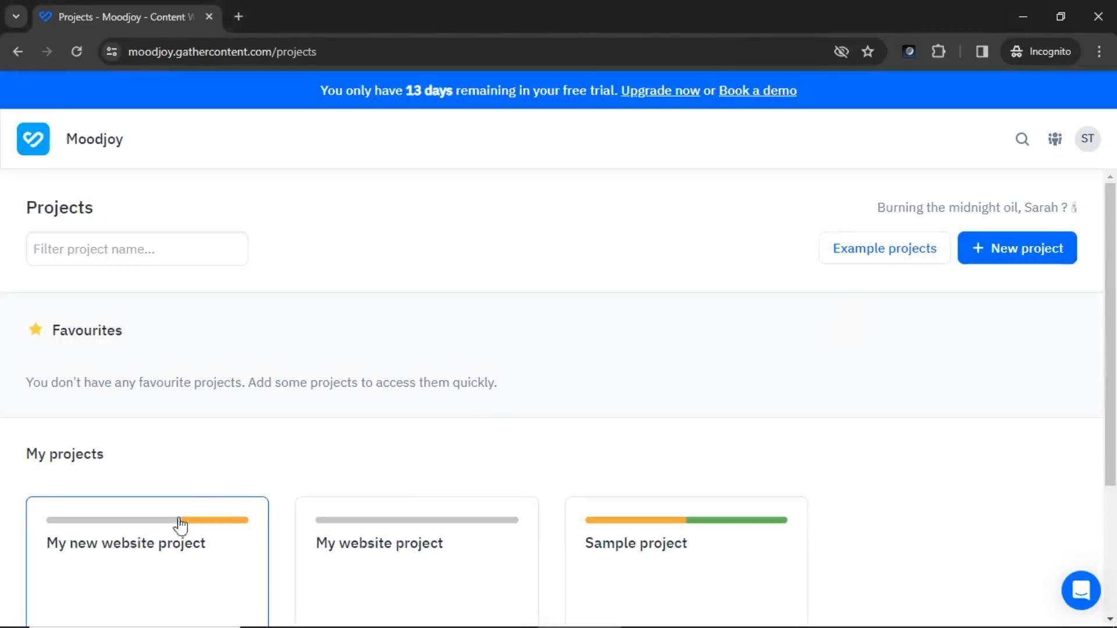Click the Upgrade now link
The width and height of the screenshot is (1117, 628).
click(660, 91)
